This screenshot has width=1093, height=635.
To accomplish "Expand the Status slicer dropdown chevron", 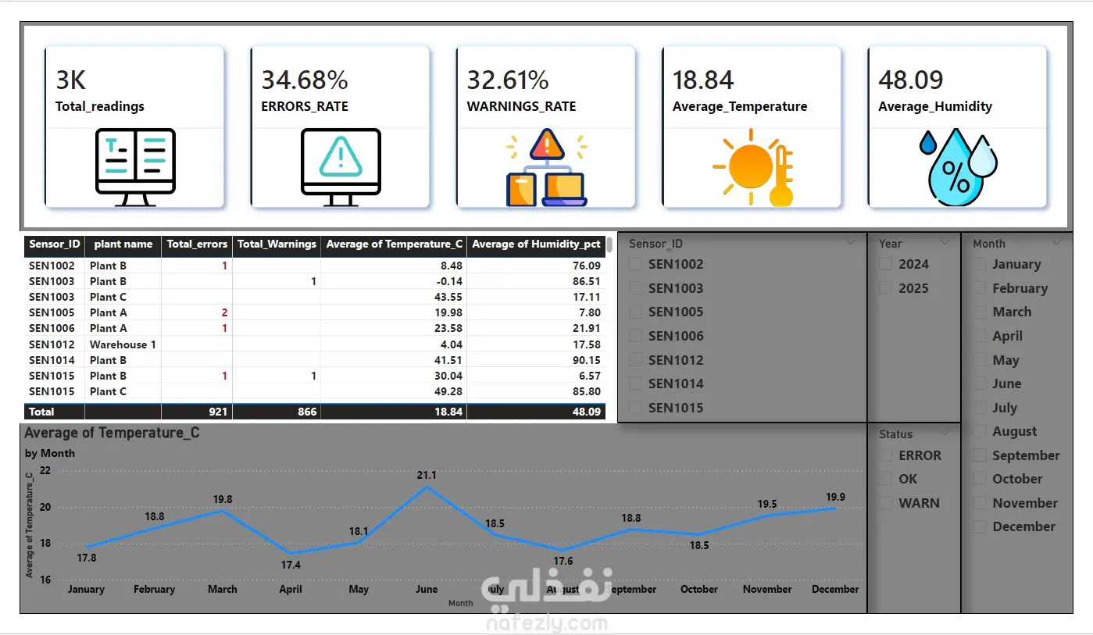I will (x=945, y=434).
